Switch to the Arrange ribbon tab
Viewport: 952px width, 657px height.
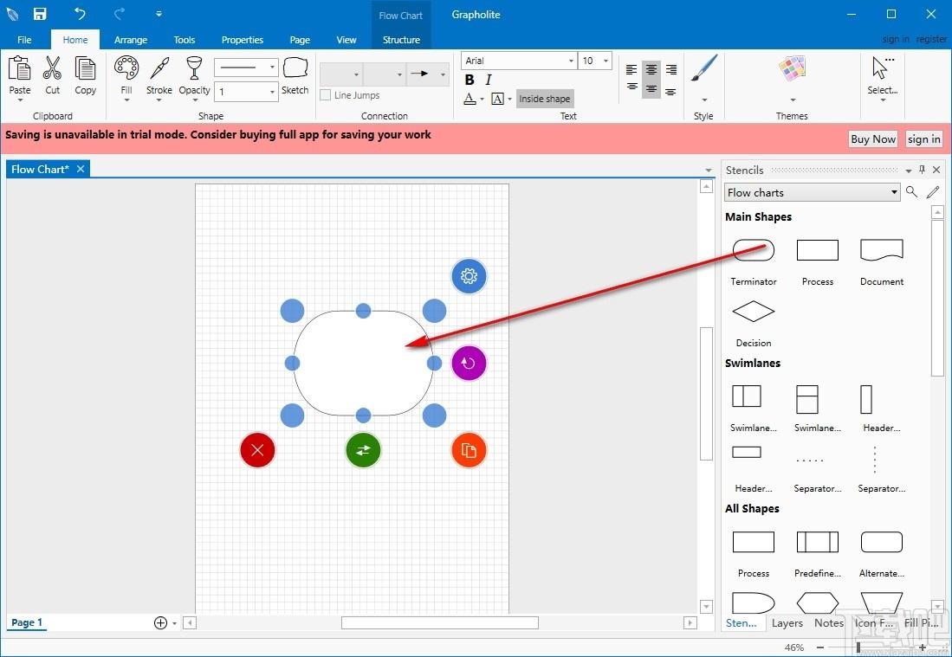tap(131, 40)
